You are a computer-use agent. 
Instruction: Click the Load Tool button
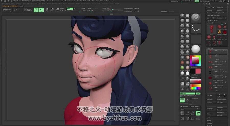point(211,8)
